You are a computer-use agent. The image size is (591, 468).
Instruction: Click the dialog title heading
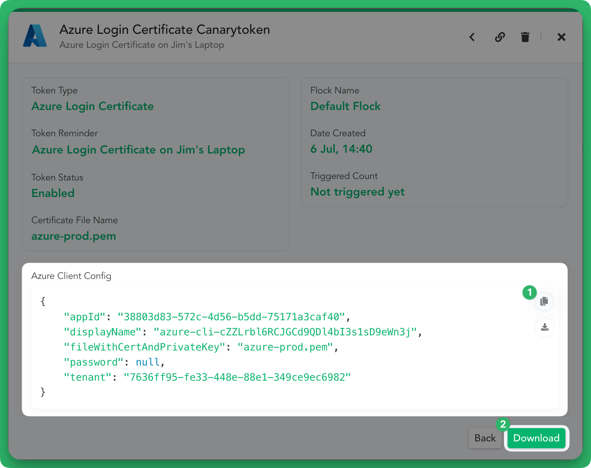point(165,29)
